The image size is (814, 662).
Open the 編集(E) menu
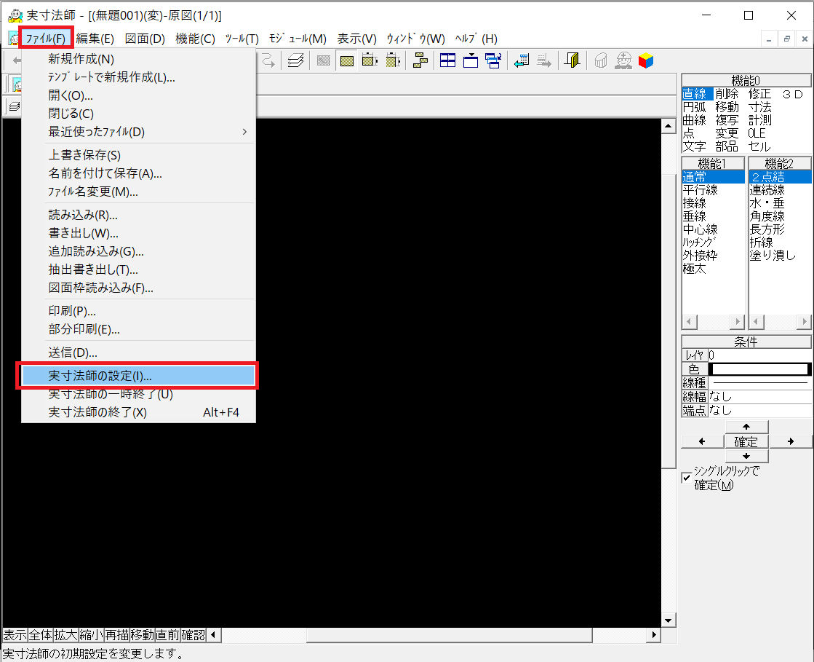(95, 39)
